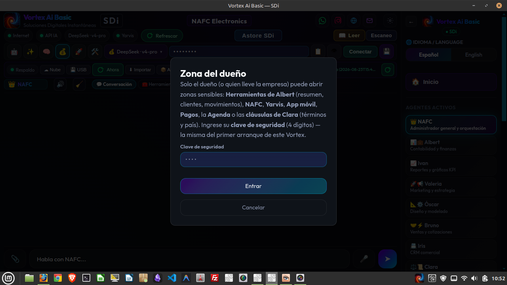Image resolution: width=507 pixels, height=285 pixels.
Task: Click the send arrow button
Action: point(387,259)
